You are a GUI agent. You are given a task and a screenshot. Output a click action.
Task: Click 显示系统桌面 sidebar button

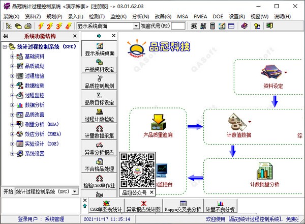click(x=100, y=49)
